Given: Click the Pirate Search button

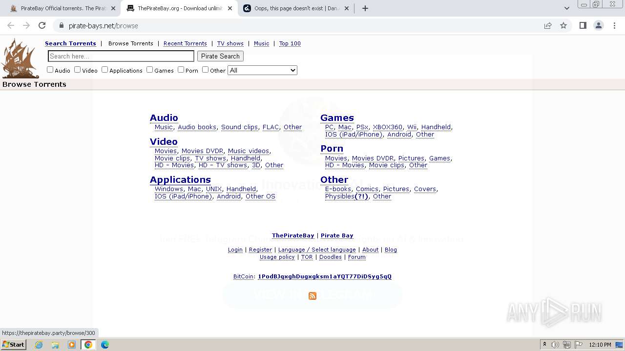Looking at the screenshot, I should click(x=220, y=56).
